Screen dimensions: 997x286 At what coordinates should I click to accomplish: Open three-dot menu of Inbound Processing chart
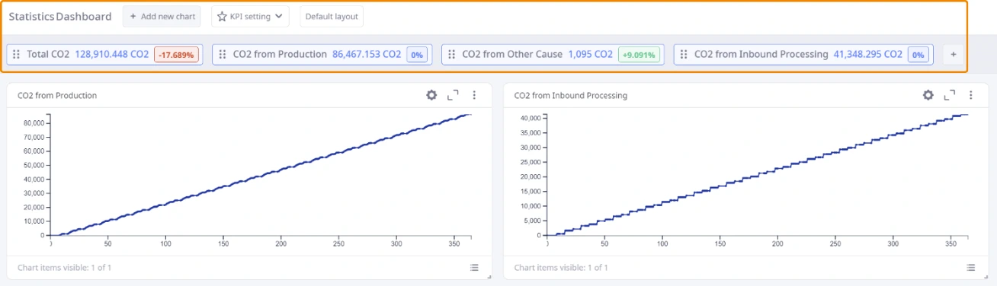[x=971, y=95]
